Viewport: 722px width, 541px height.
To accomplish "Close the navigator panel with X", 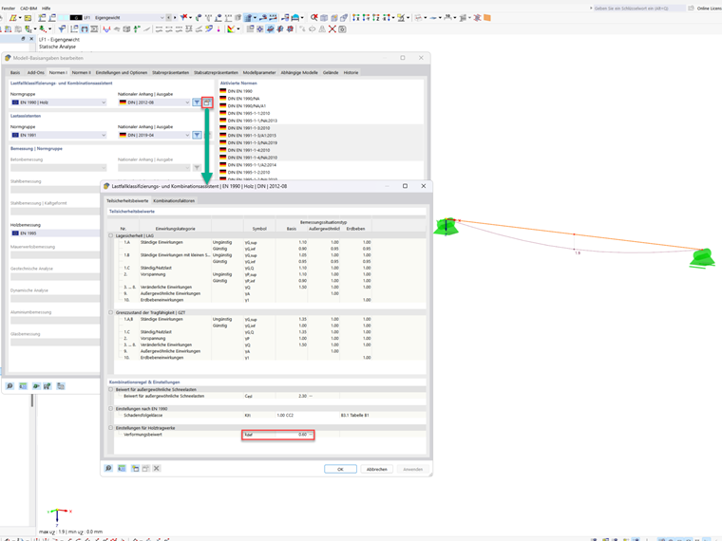I will 31,39.
